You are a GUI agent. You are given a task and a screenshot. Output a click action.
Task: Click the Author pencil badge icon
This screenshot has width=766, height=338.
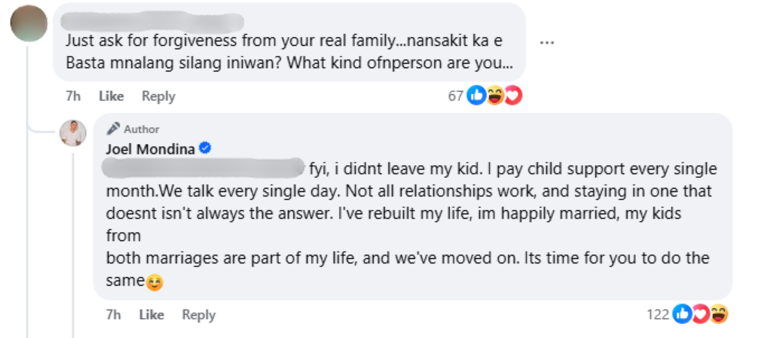click(x=114, y=129)
